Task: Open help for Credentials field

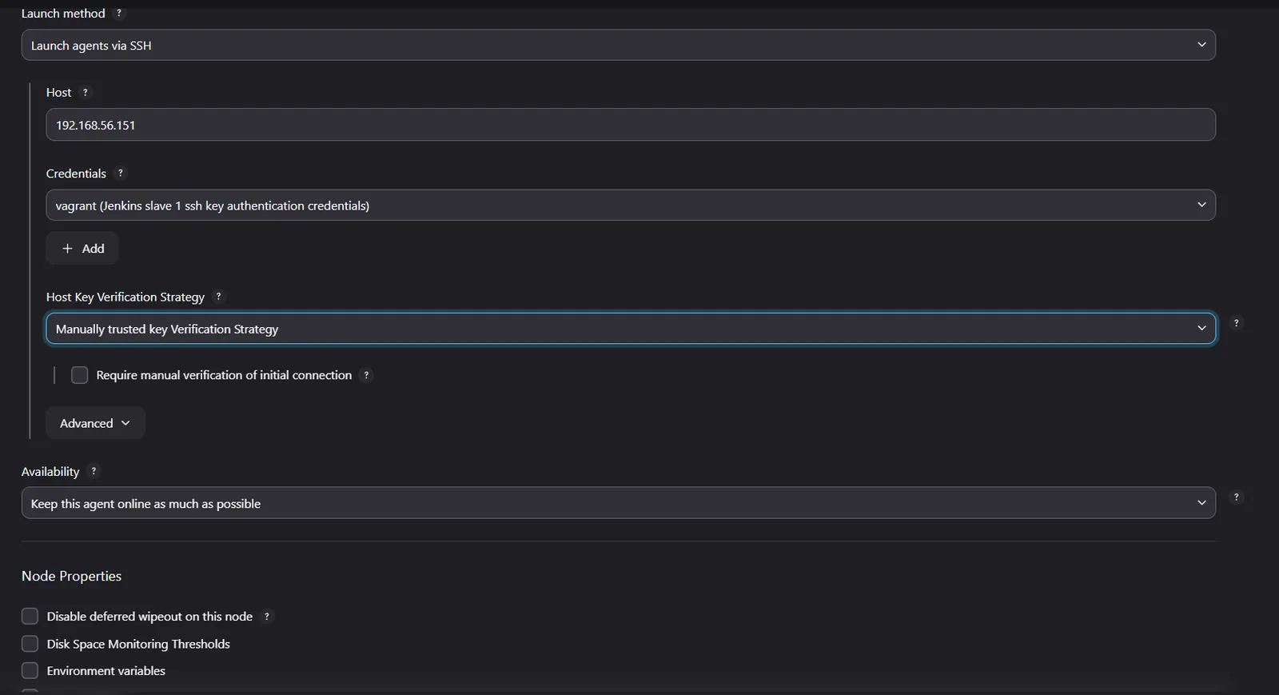Action: tap(121, 173)
